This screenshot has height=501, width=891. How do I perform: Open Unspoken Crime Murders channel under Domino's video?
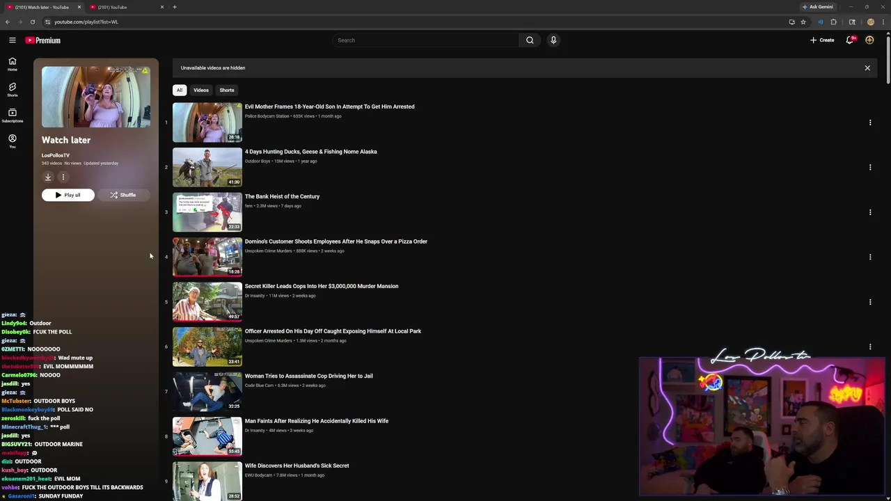pyautogui.click(x=269, y=251)
